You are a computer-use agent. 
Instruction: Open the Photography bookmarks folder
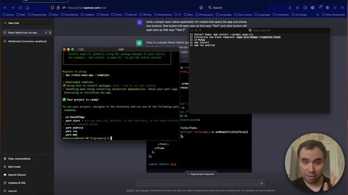(x=204, y=15)
